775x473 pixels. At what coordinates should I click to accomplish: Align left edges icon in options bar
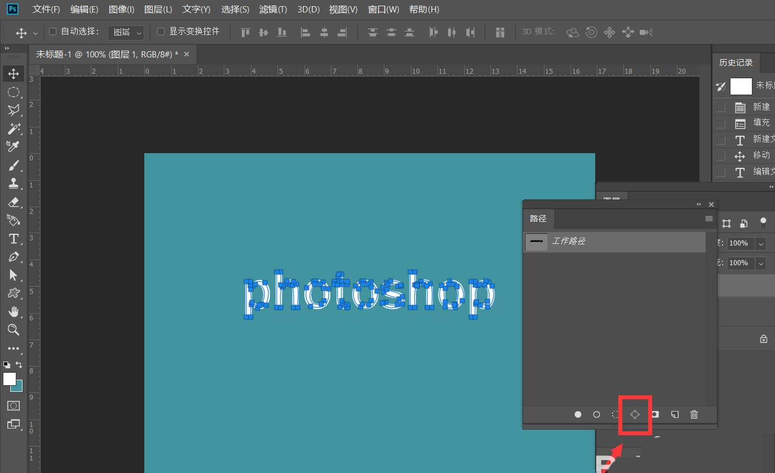tap(305, 32)
